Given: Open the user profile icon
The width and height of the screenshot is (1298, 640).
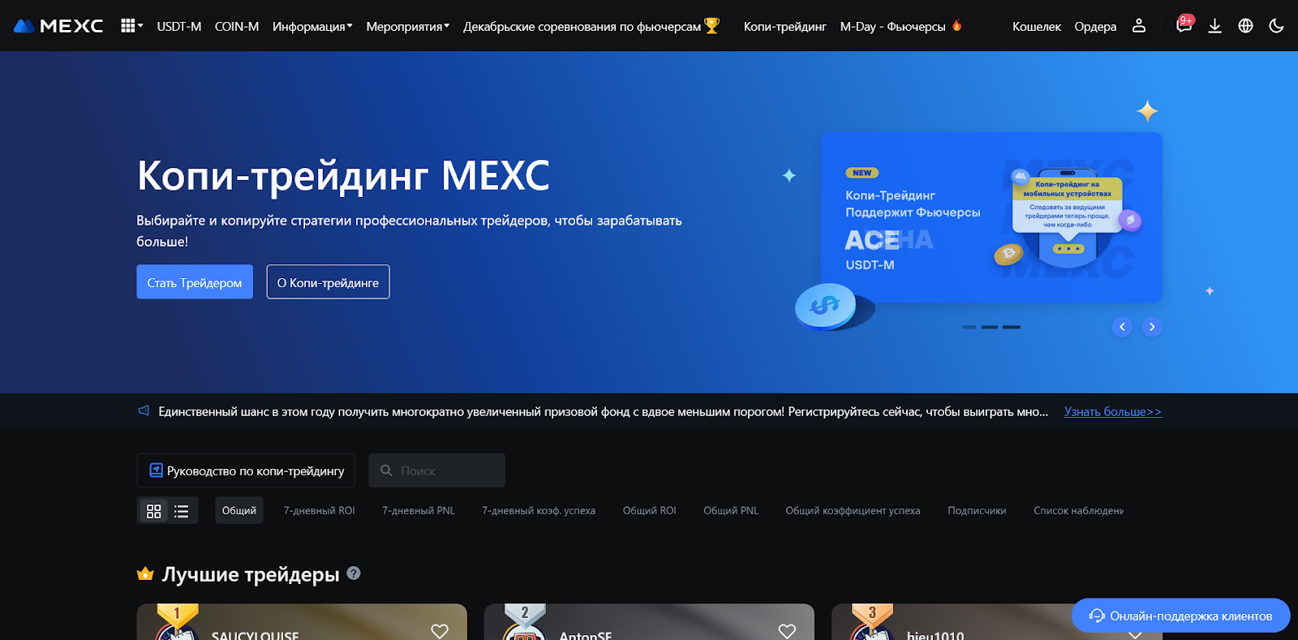Looking at the screenshot, I should (x=1139, y=26).
